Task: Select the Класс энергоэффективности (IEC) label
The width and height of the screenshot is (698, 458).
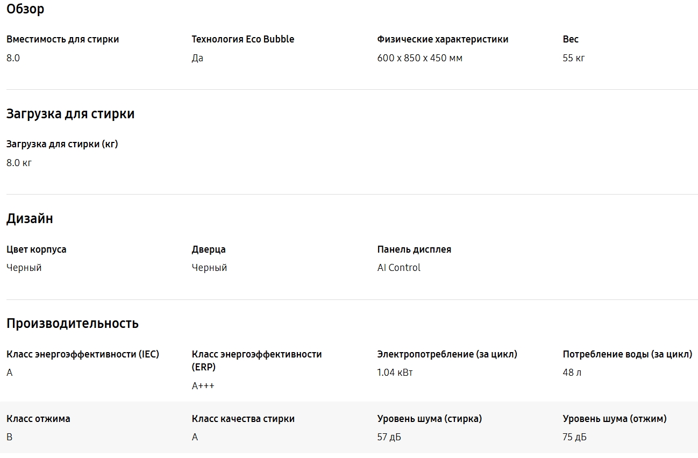Action: [x=83, y=354]
